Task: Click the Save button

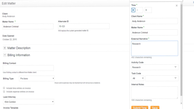Action: [x=155, y=108]
